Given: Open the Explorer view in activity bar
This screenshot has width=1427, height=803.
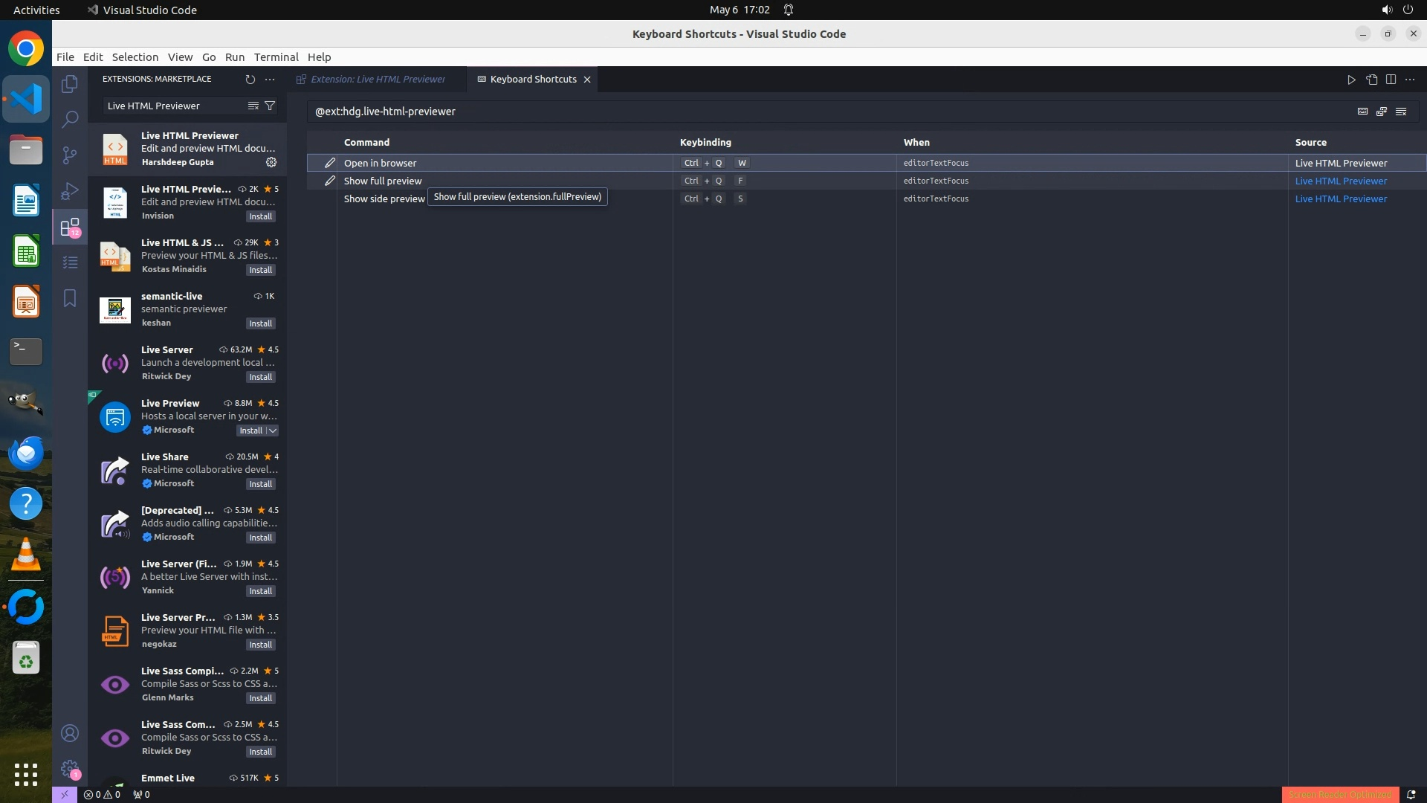Looking at the screenshot, I should point(70,84).
